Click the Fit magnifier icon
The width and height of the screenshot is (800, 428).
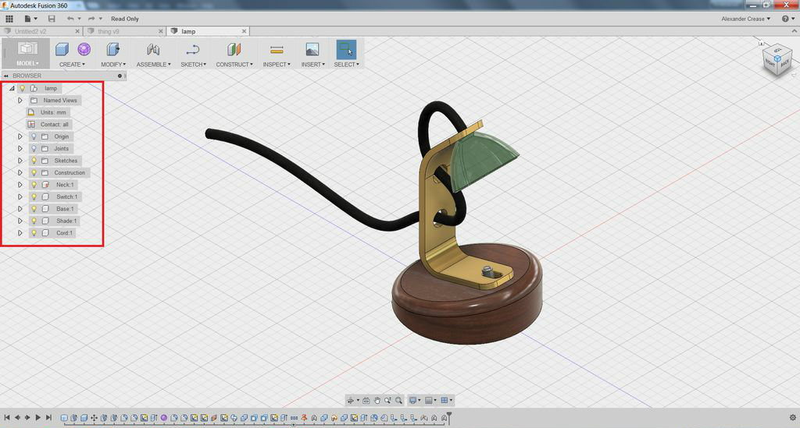coord(398,401)
